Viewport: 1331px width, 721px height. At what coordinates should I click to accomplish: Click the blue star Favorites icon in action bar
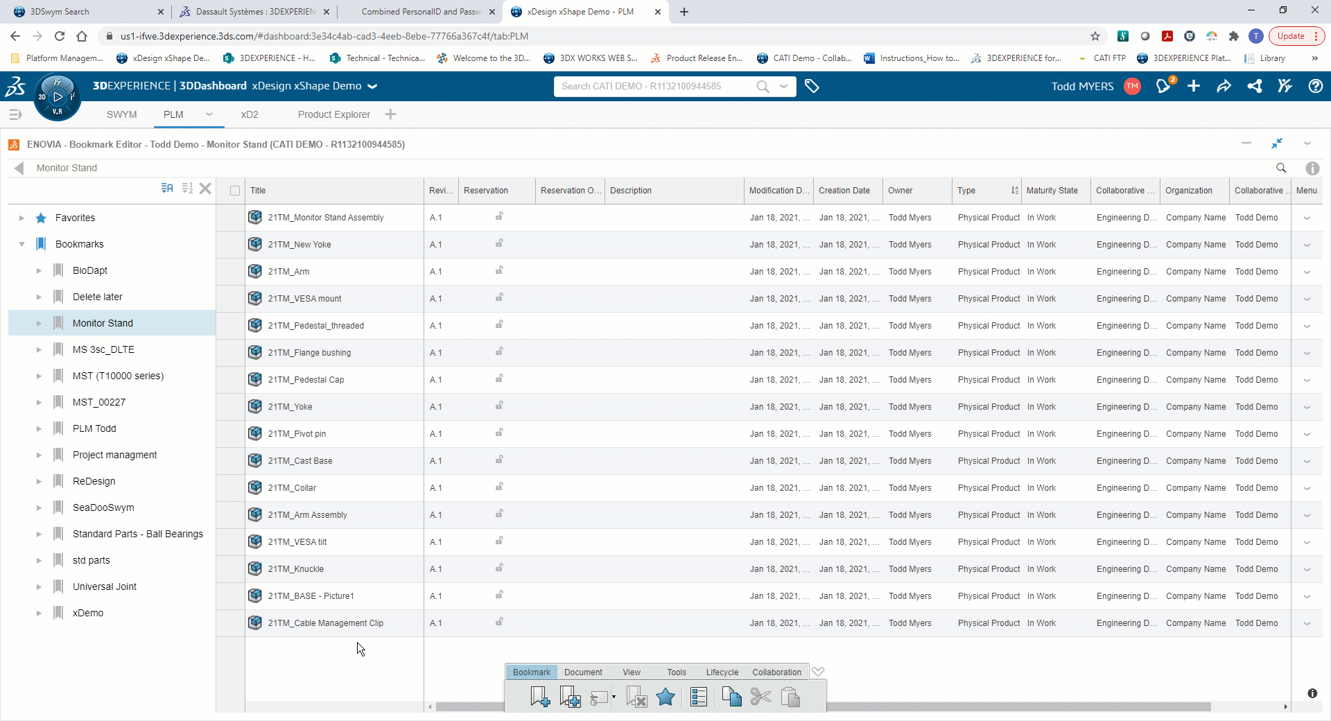pyautogui.click(x=665, y=696)
